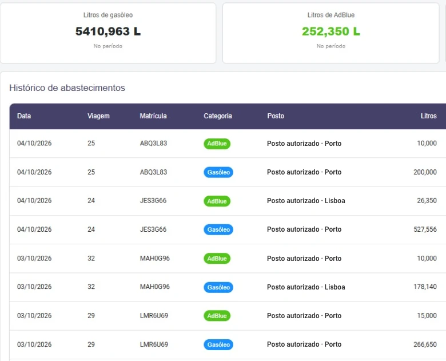Click the 26,350 litres value
The image size is (446, 361).
427,200
